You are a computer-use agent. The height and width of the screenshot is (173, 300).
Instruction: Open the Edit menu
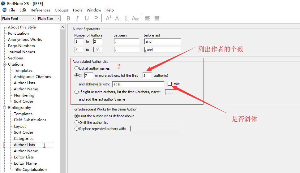click(x=23, y=10)
